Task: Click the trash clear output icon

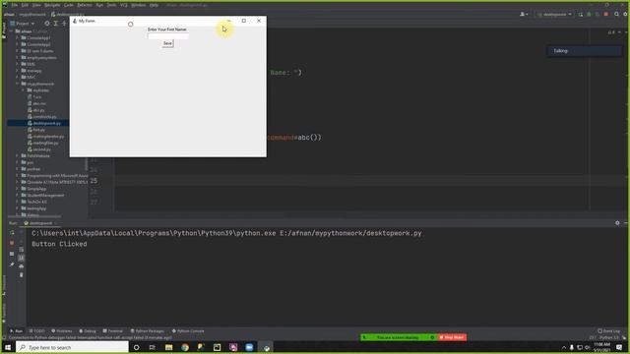Action: (22, 275)
